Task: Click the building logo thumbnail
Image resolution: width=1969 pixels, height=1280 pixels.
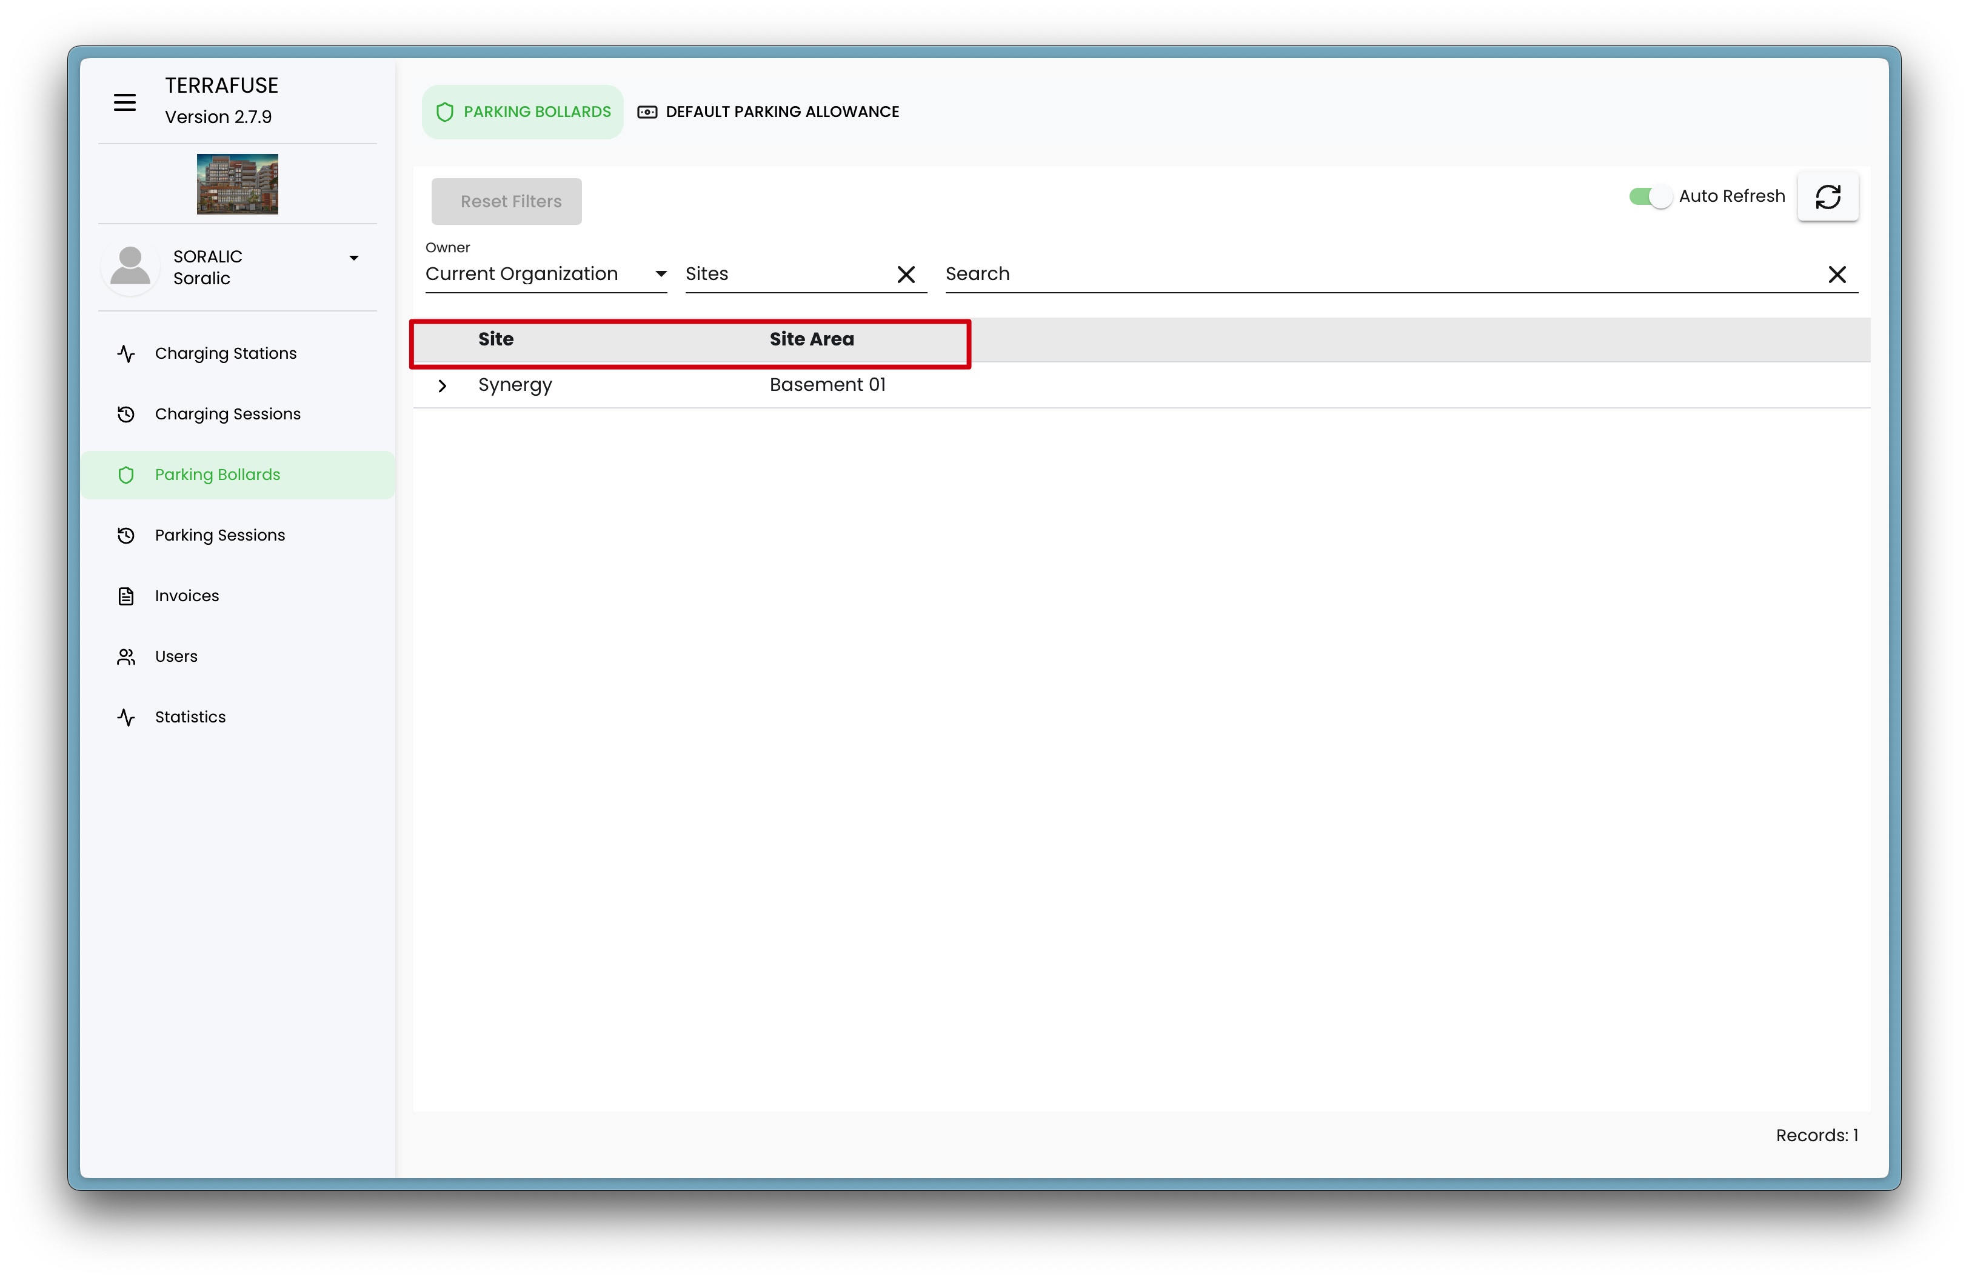Action: (x=238, y=184)
